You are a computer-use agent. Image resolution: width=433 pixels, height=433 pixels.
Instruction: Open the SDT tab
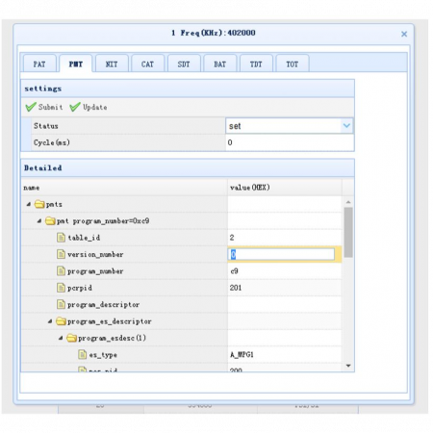tap(184, 64)
